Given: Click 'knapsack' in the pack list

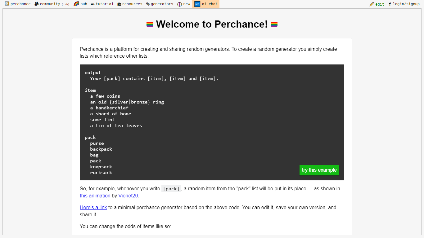Looking at the screenshot, I should point(101,167).
